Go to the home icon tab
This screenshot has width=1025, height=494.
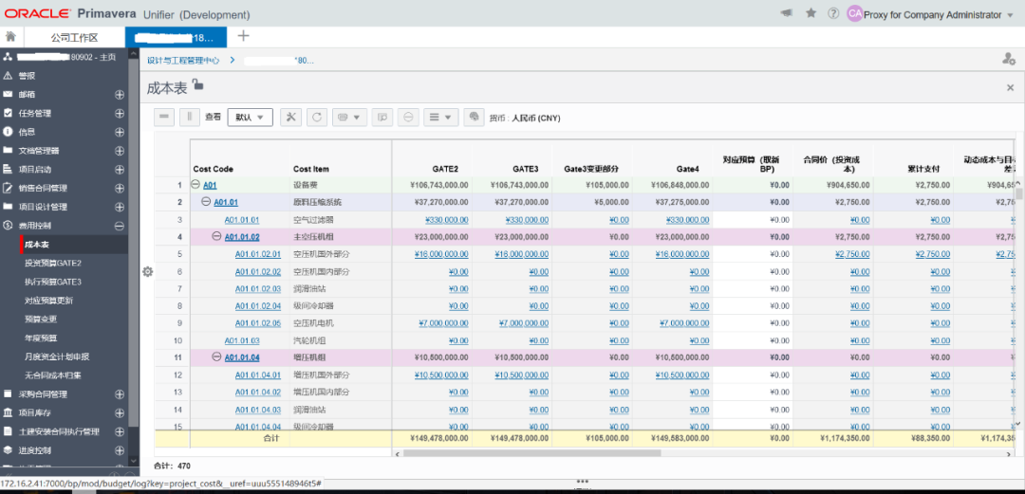(11, 37)
